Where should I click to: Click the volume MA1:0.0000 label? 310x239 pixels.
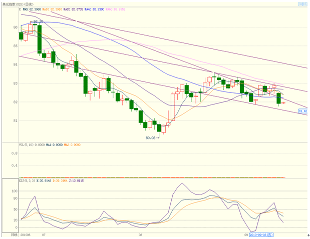(x=55, y=145)
